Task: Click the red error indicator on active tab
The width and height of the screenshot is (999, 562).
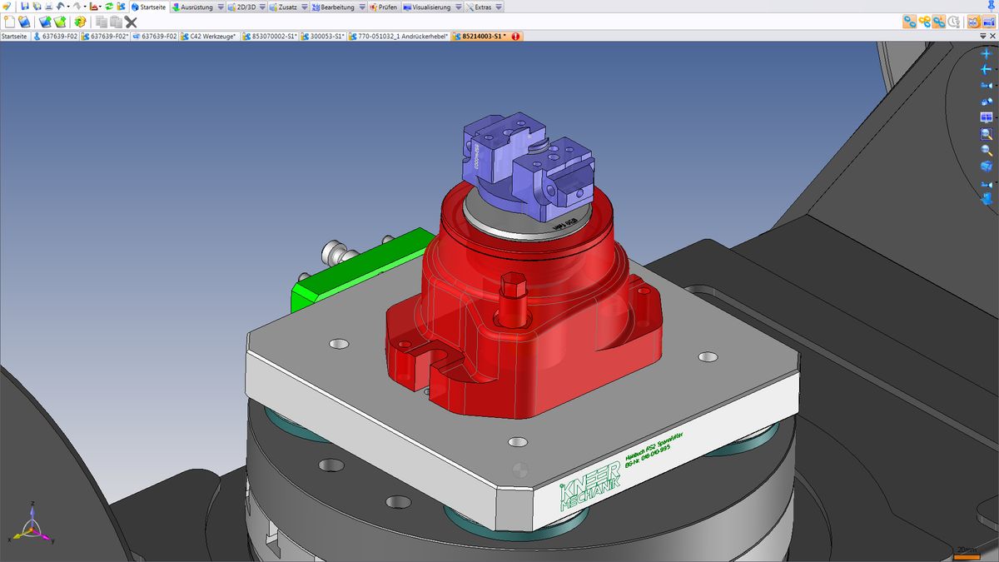Action: (516, 36)
